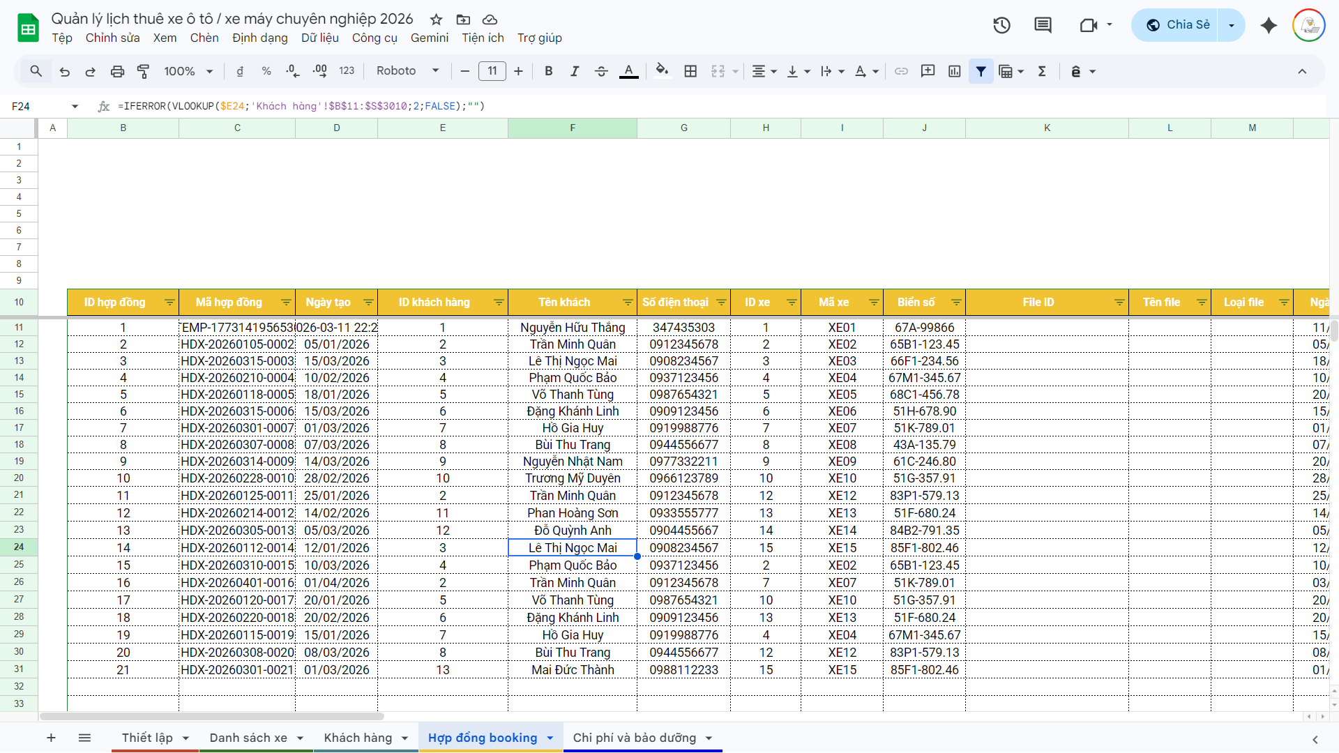The width and height of the screenshot is (1339, 753).
Task: Open the fill color paint bucket
Action: click(662, 71)
